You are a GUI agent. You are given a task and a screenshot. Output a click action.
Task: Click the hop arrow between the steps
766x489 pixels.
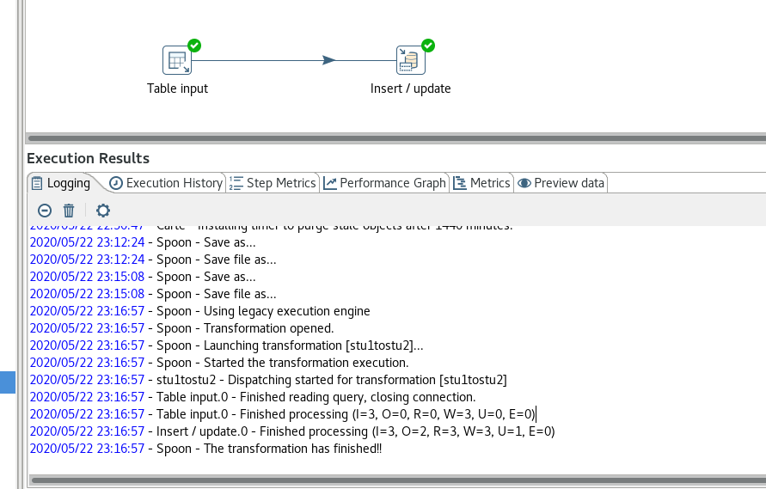pyautogui.click(x=328, y=60)
